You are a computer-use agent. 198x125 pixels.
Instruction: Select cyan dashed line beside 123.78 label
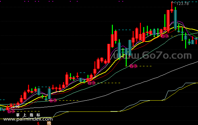pos(193,2)
